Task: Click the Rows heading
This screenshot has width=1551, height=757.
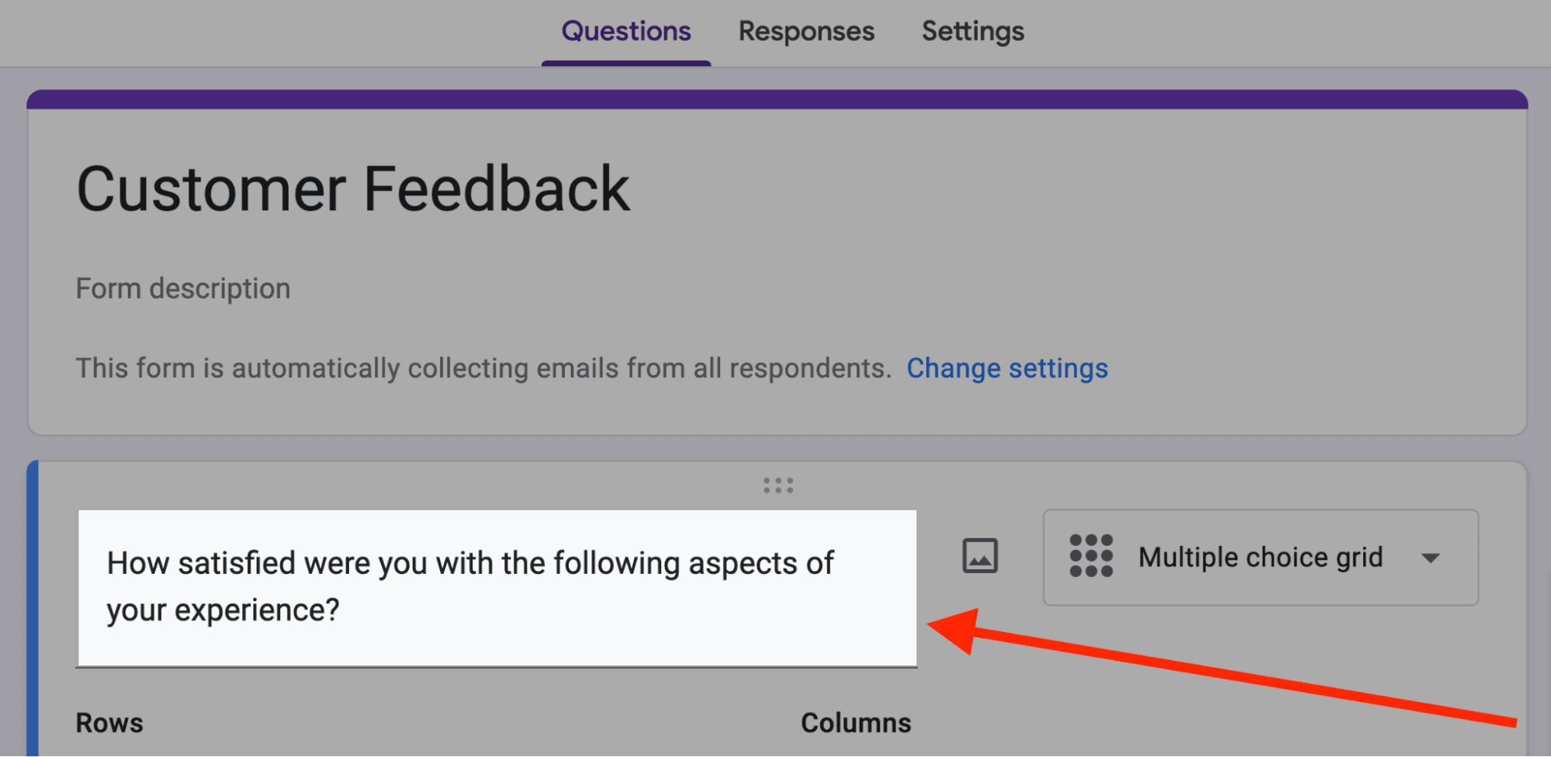Action: (x=109, y=723)
